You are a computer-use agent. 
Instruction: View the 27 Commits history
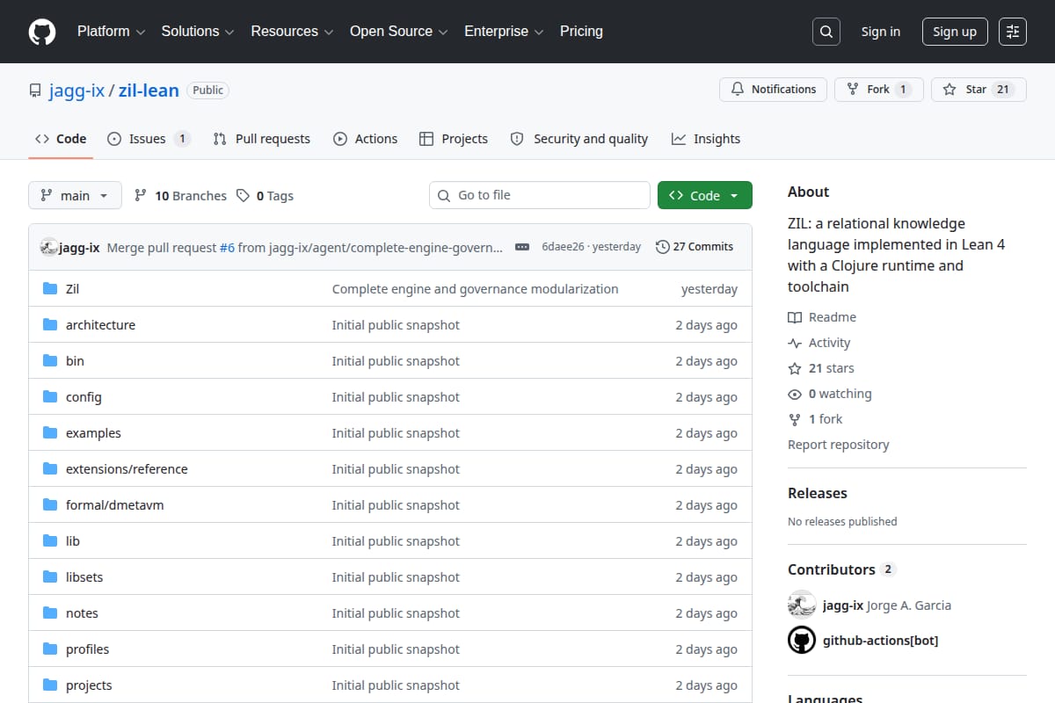click(695, 247)
